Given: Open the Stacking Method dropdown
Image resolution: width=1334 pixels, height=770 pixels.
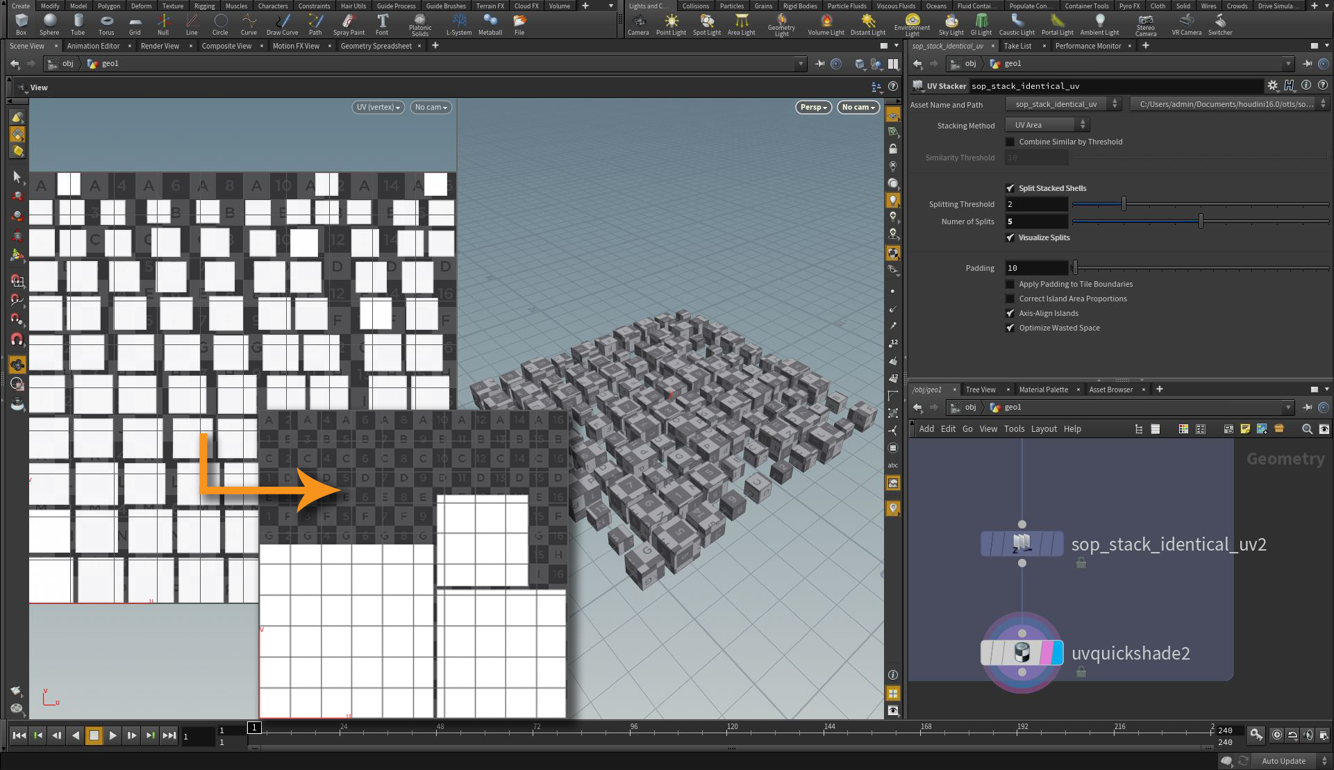Looking at the screenshot, I should point(1047,125).
